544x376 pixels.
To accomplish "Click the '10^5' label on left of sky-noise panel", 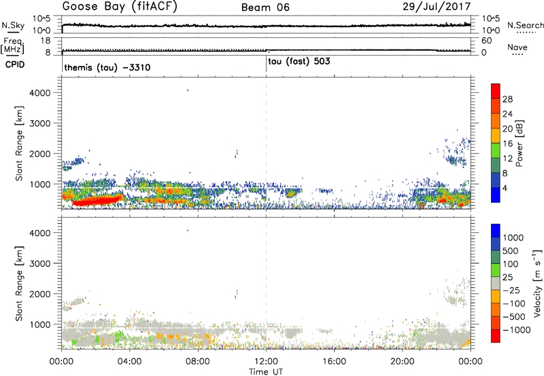I will pyautogui.click(x=41, y=19).
